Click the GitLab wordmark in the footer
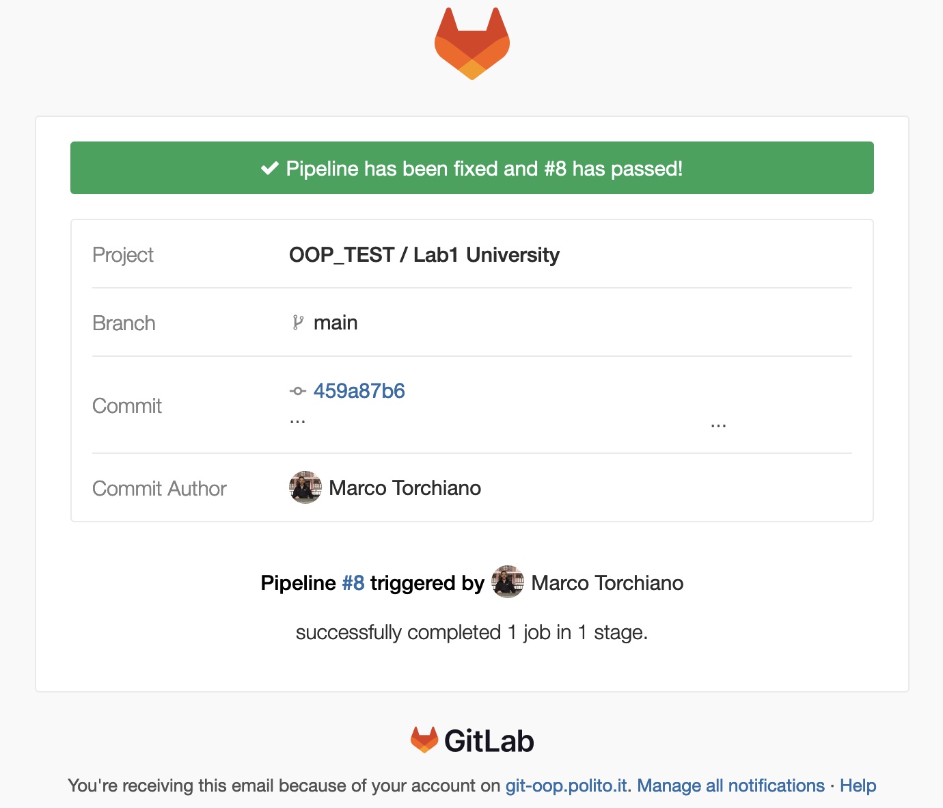 489,741
